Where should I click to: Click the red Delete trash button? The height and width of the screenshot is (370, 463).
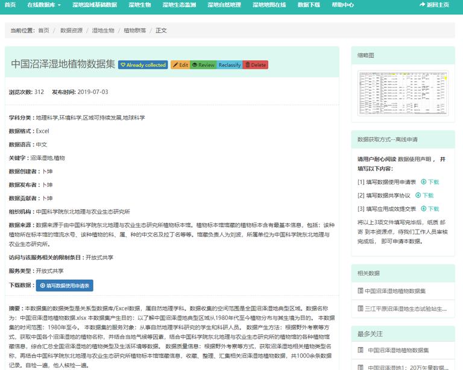256,65
